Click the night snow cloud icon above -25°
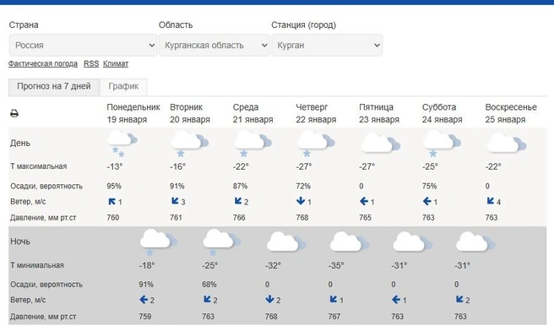 221,242
